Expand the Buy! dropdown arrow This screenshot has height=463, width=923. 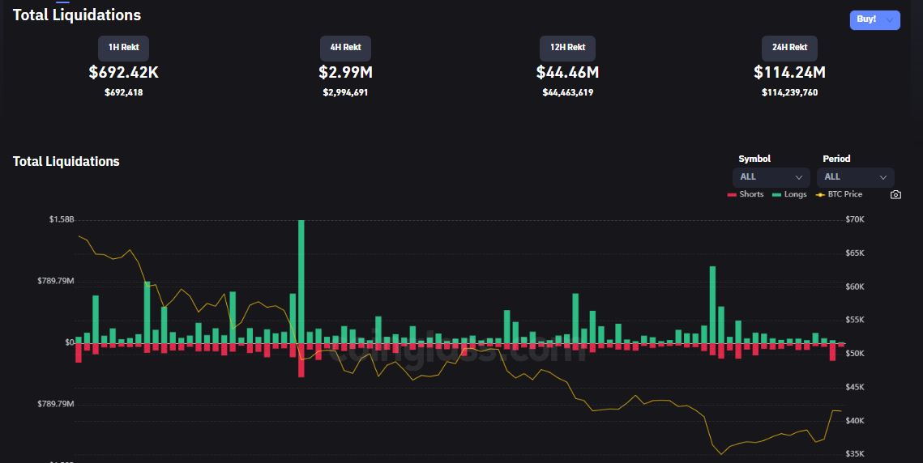pos(890,19)
